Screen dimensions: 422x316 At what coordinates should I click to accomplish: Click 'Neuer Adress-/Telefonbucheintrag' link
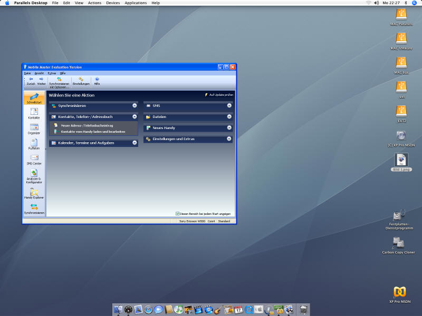tap(87, 125)
